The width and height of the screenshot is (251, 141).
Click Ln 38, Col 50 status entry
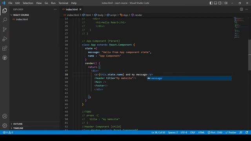(158, 132)
